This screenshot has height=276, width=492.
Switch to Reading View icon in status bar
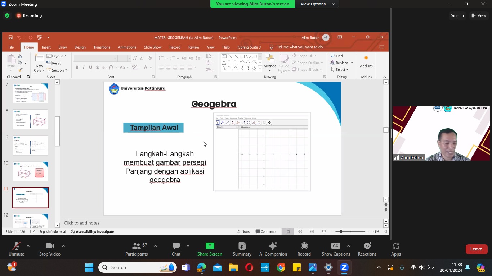pyautogui.click(x=312, y=231)
